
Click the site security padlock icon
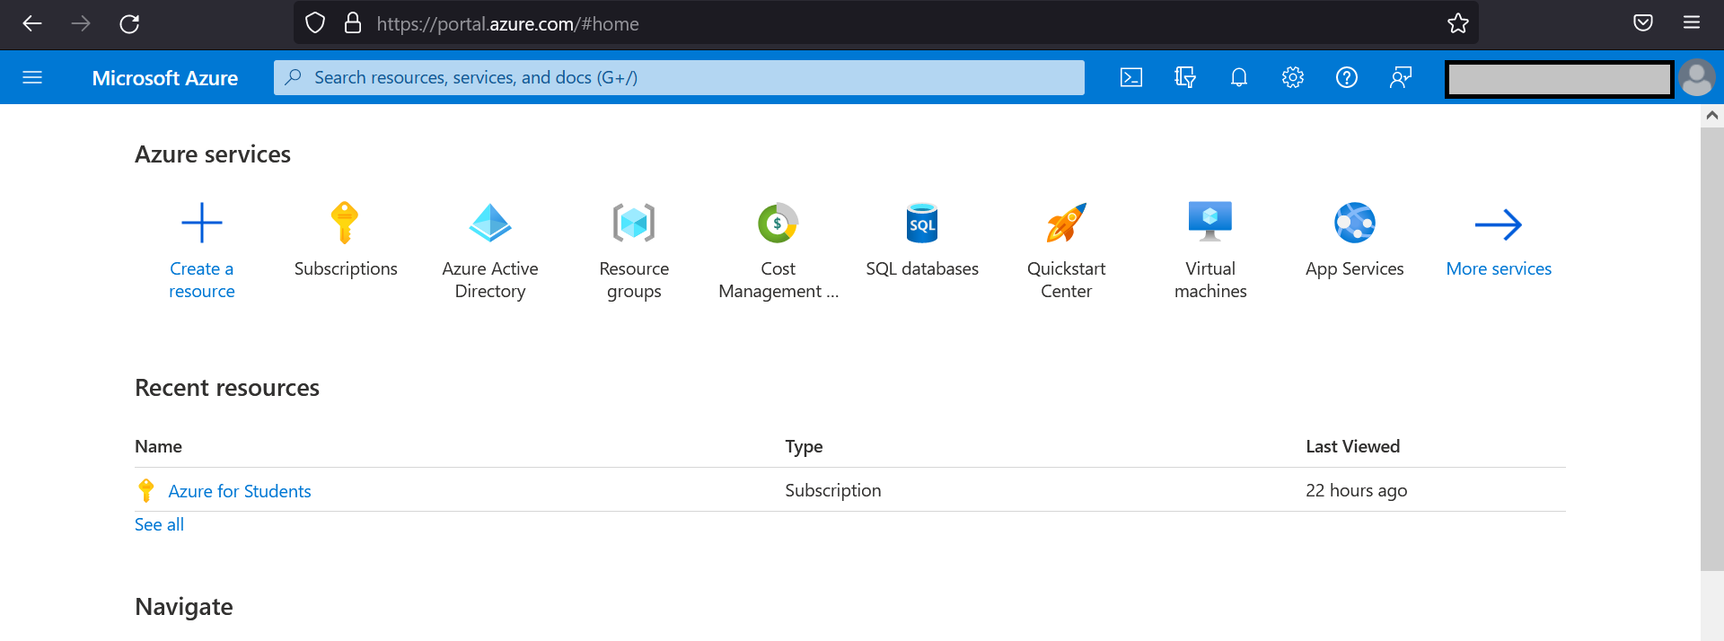(353, 23)
